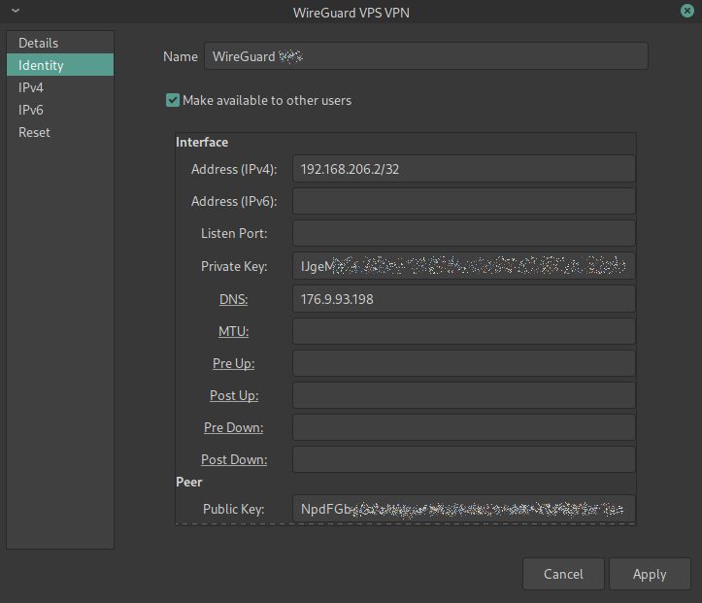Screen dimensions: 702x603
Task: Switch to the Details section
Action: coord(60,43)
